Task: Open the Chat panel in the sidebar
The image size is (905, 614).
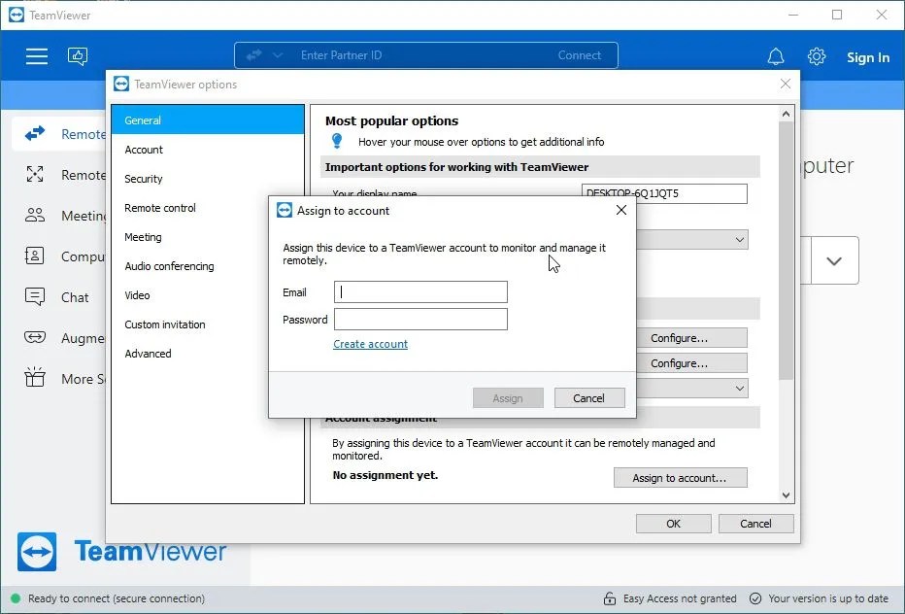Action: click(x=37, y=296)
